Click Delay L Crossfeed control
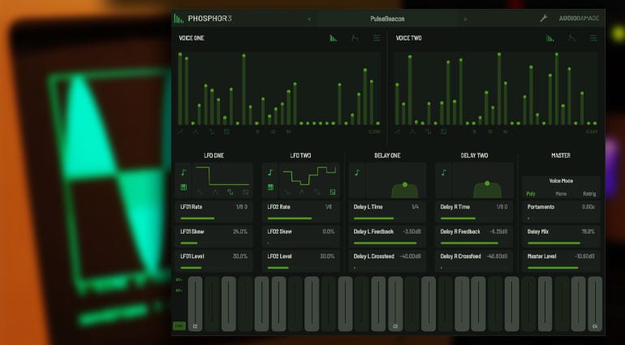 point(387,261)
